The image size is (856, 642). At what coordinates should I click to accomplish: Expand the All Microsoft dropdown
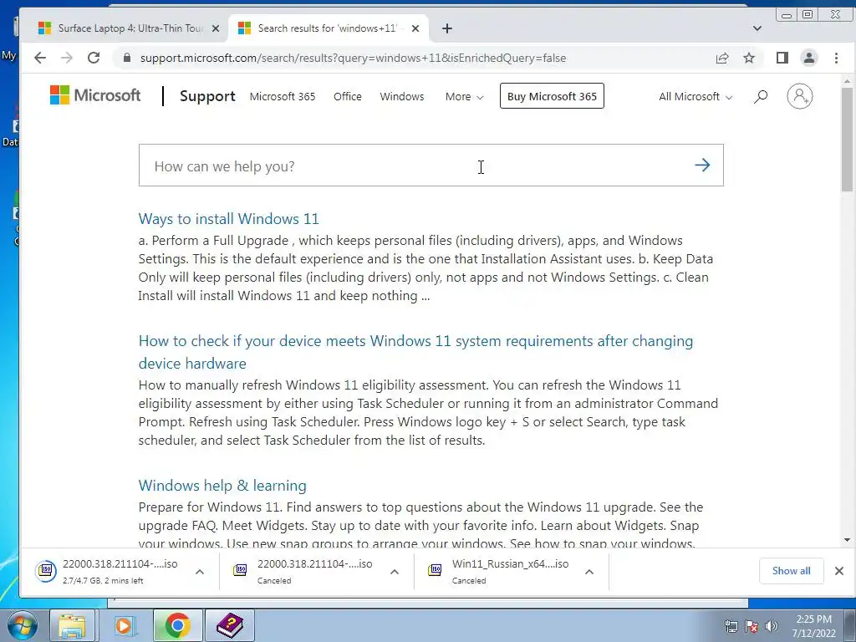pyautogui.click(x=695, y=97)
